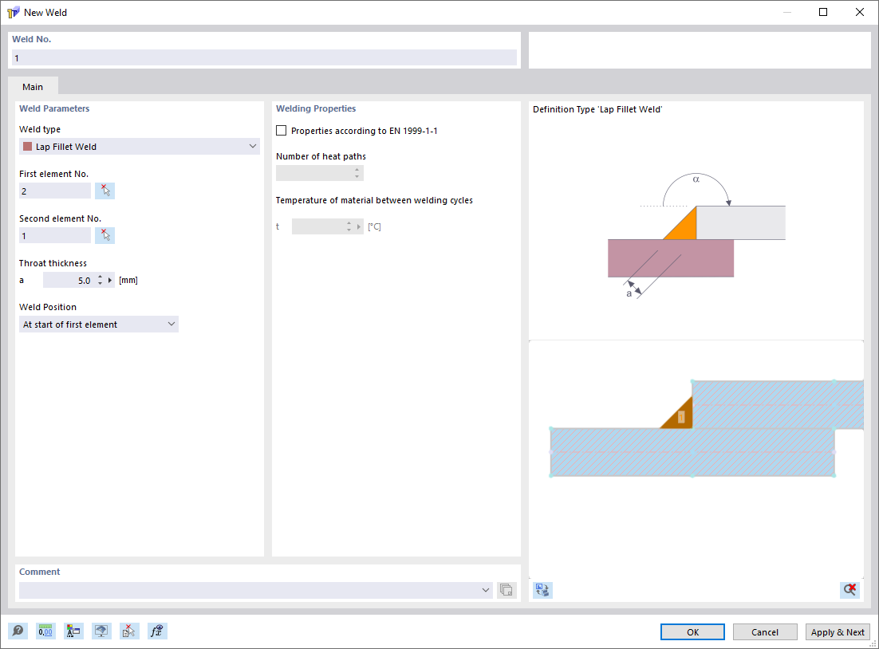Click the Cancel button
Viewport: 879px width, 649px height.
765,631
